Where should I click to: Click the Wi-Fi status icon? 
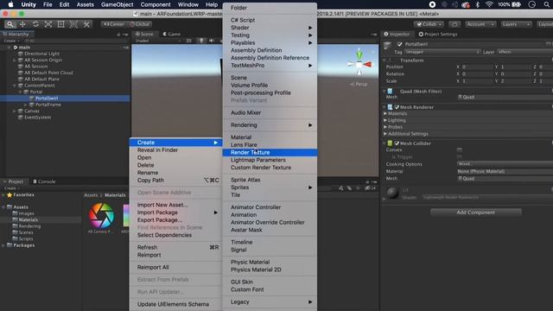point(489,4)
